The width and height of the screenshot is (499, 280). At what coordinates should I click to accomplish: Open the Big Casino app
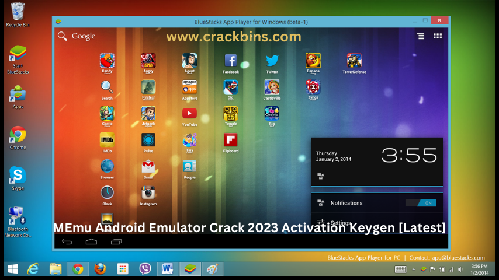point(272,114)
